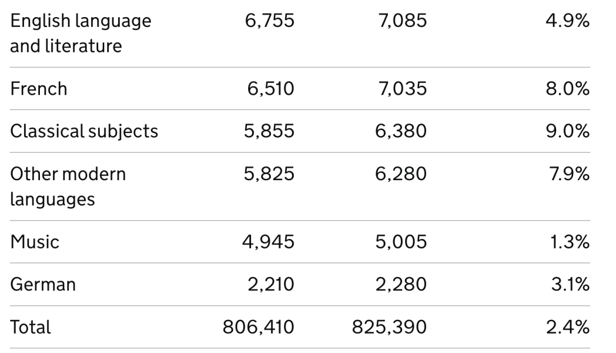616x353 pixels.
Task: Click the 1.3% Music percentage
Action: [x=570, y=242]
